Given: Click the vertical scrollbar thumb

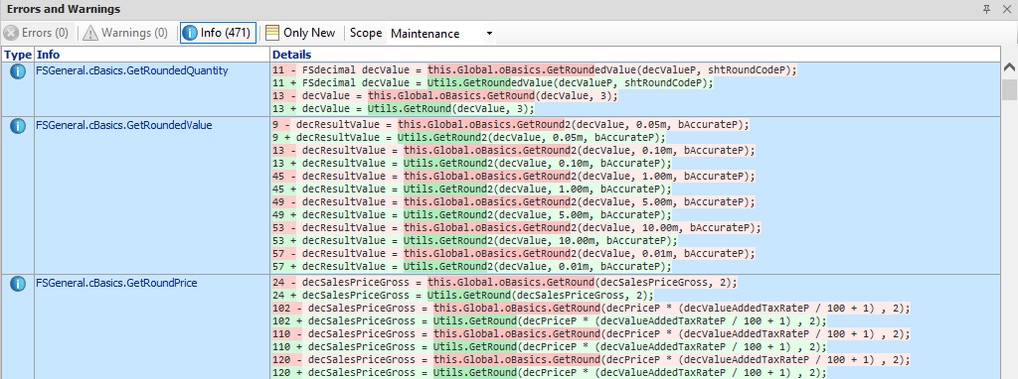Looking at the screenshot, I should coord(1009,90).
